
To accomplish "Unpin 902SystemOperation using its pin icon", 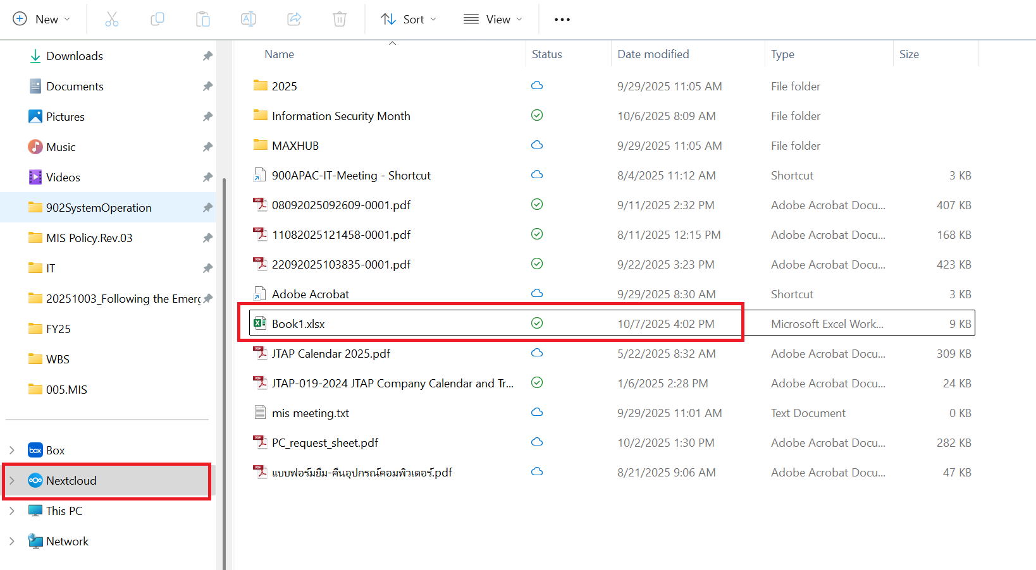I will [207, 208].
